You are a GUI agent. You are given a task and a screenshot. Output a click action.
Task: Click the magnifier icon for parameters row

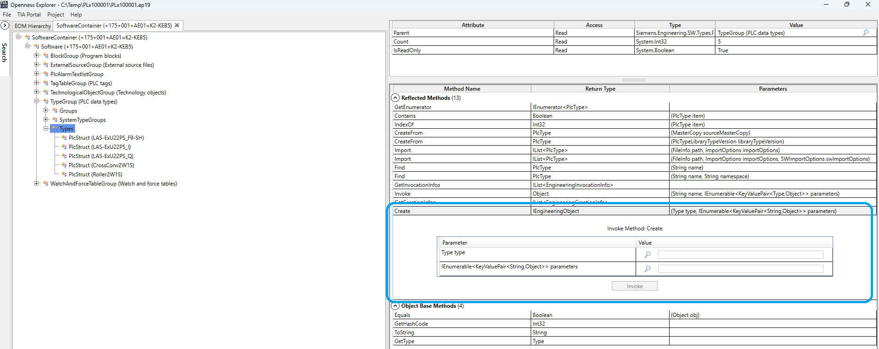click(648, 269)
